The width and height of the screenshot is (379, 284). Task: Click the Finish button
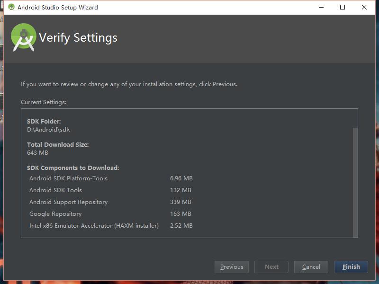coord(351,267)
